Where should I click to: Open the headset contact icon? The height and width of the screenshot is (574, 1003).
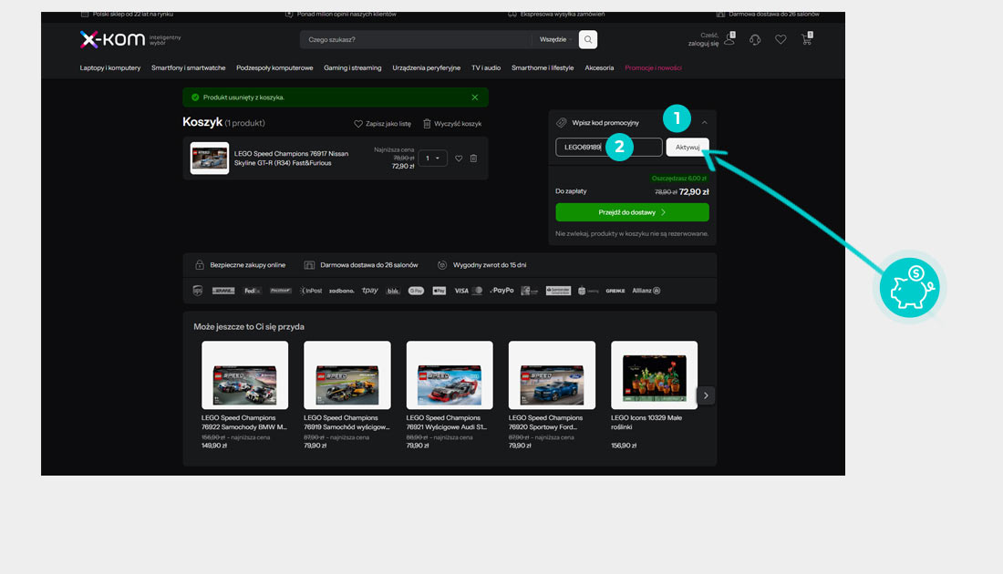point(756,39)
